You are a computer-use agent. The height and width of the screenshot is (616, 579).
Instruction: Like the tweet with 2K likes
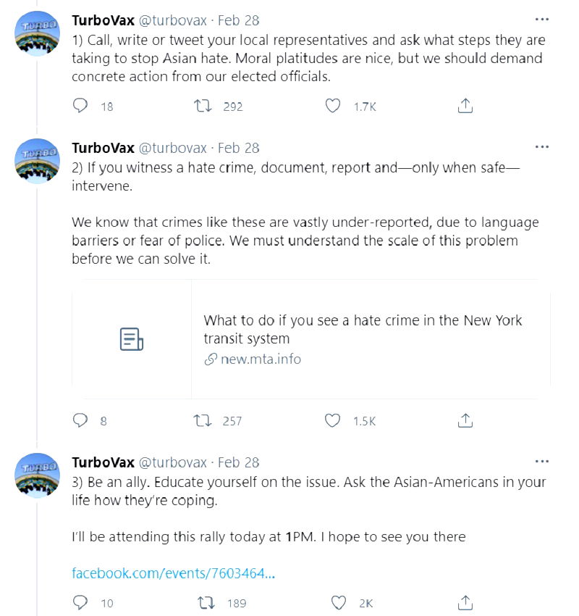[x=338, y=602]
